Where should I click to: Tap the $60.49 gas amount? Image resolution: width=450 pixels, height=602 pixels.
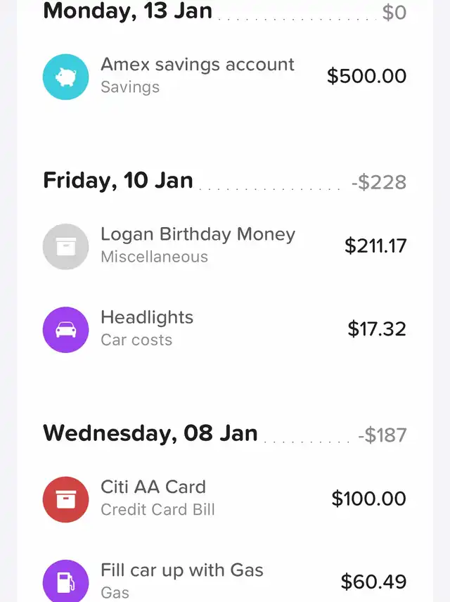373,582
